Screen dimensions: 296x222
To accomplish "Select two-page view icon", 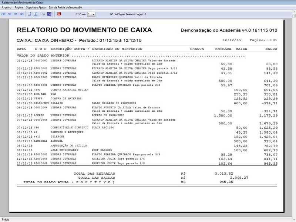I will pyautogui.click(x=36, y=14).
